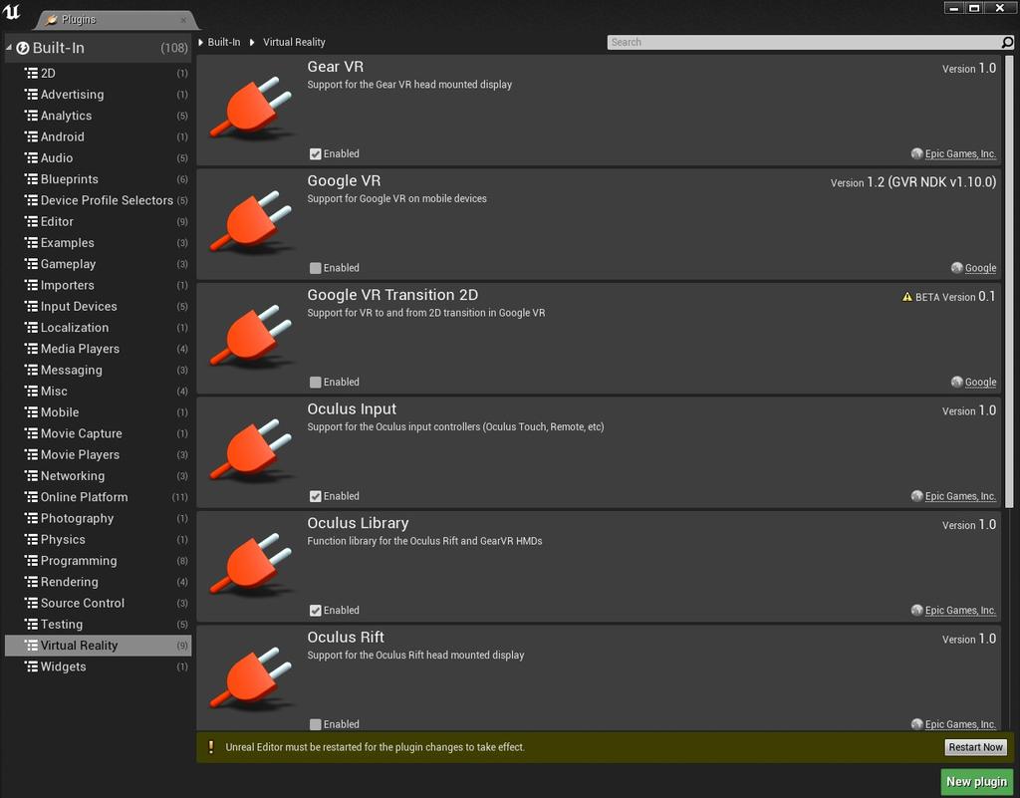Click the Built-In circular plugin icon

pos(23,48)
